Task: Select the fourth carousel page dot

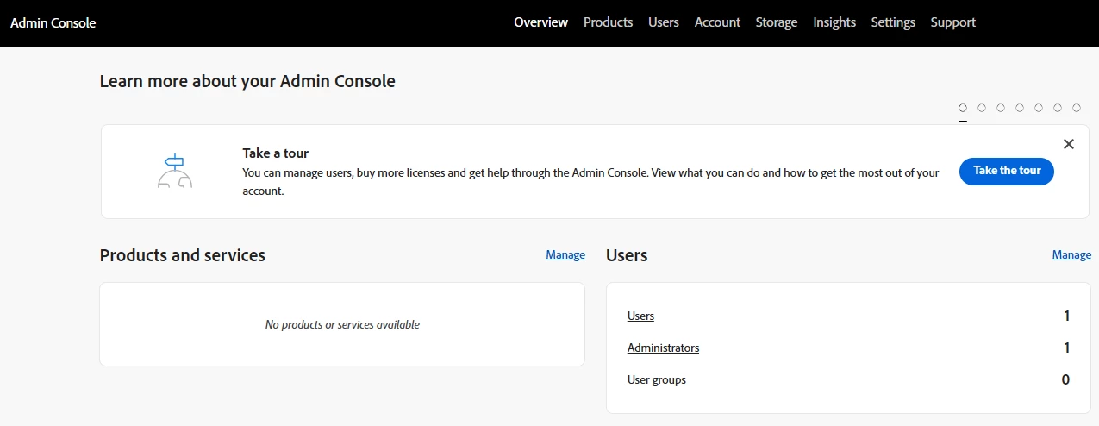Action: [x=1020, y=108]
